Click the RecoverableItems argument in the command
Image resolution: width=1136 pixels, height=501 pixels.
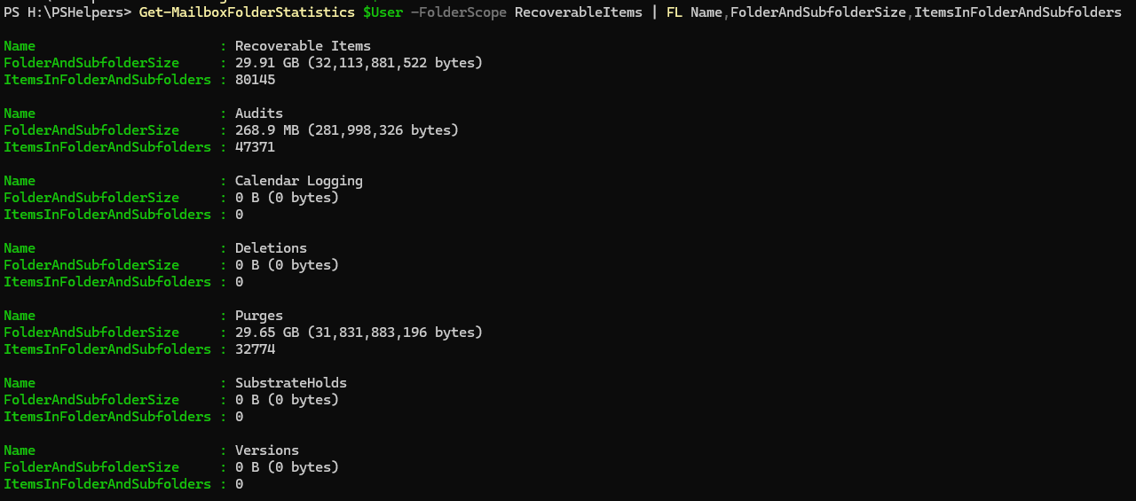(579, 12)
